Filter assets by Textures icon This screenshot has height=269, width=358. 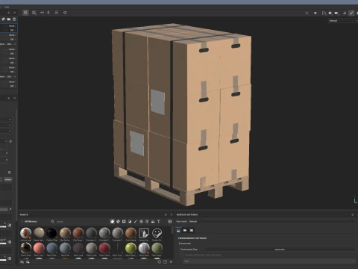[147, 221]
